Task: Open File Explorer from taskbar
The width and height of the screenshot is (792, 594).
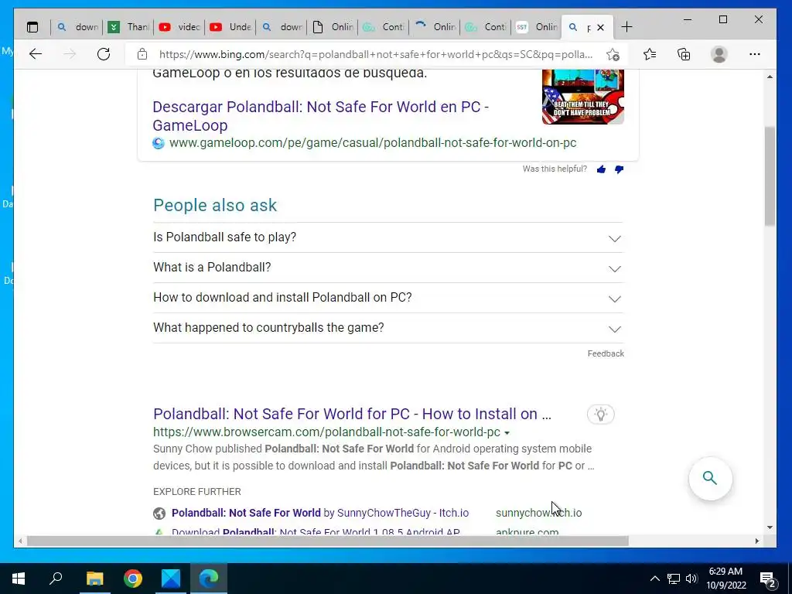Action: click(95, 579)
